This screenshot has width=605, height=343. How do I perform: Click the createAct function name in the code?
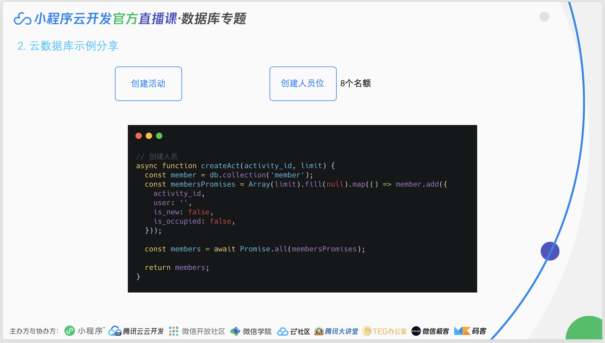[220, 166]
